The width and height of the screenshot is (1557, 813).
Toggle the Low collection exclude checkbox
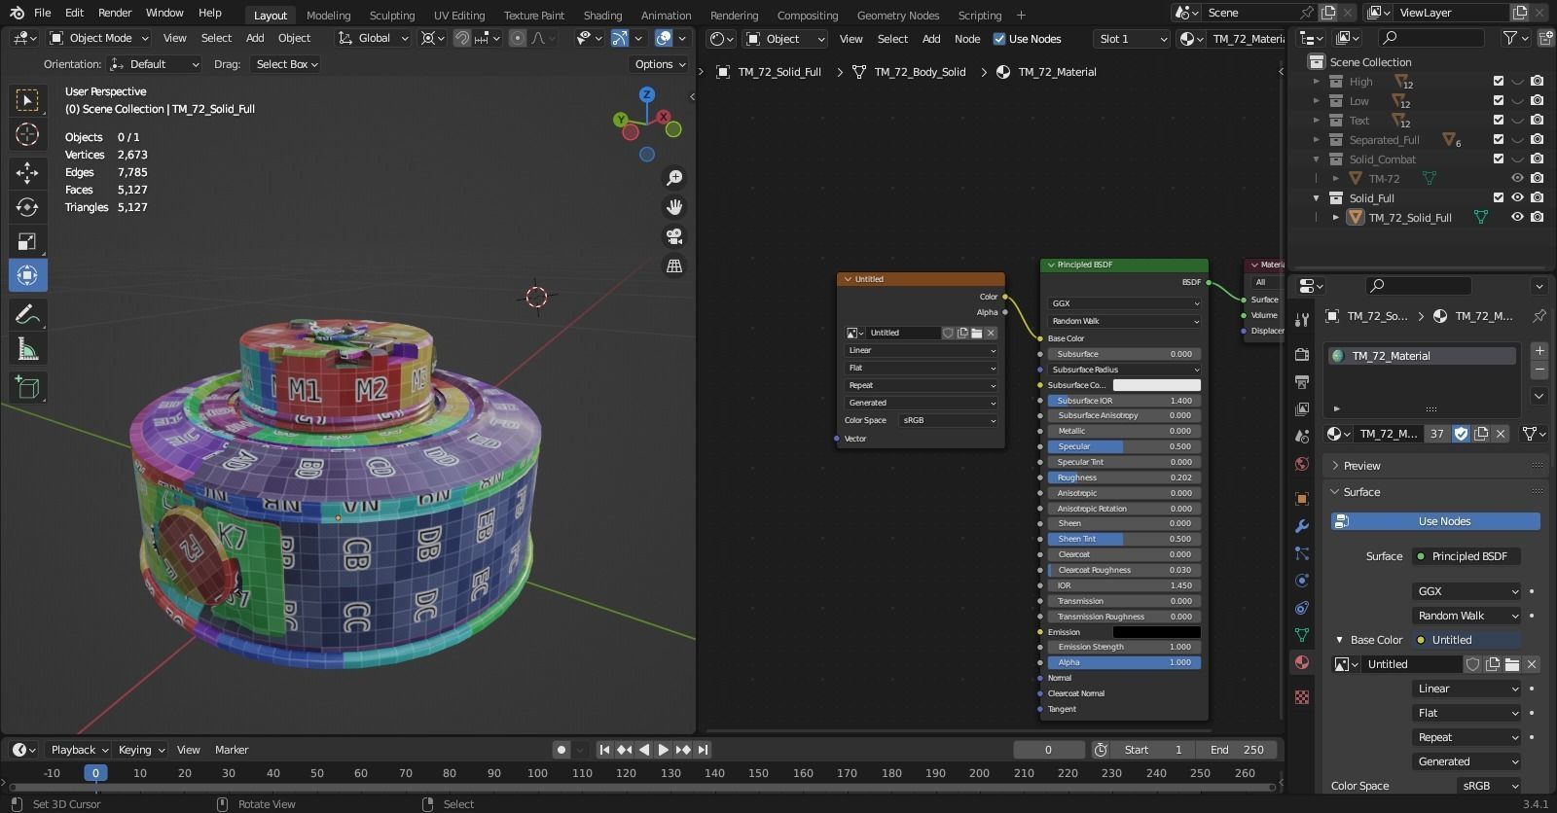tap(1499, 101)
